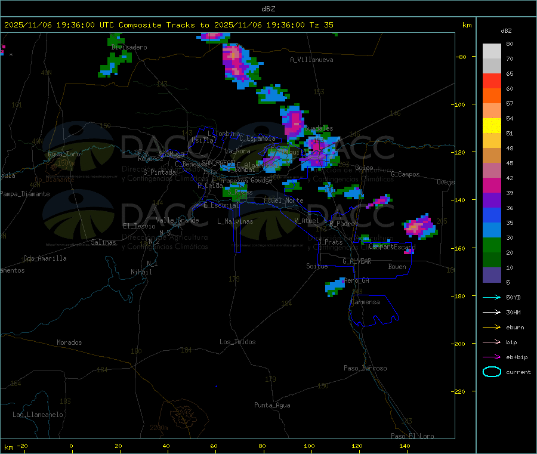Click the magenta storm cell near Guadales
The image size is (537, 454).
click(293, 122)
